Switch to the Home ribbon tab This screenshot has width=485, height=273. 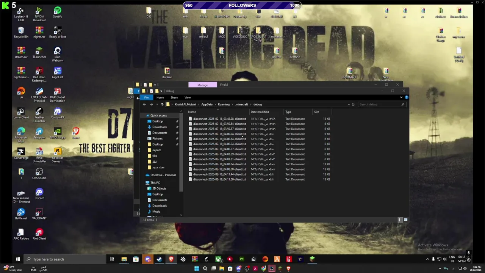[x=160, y=97]
